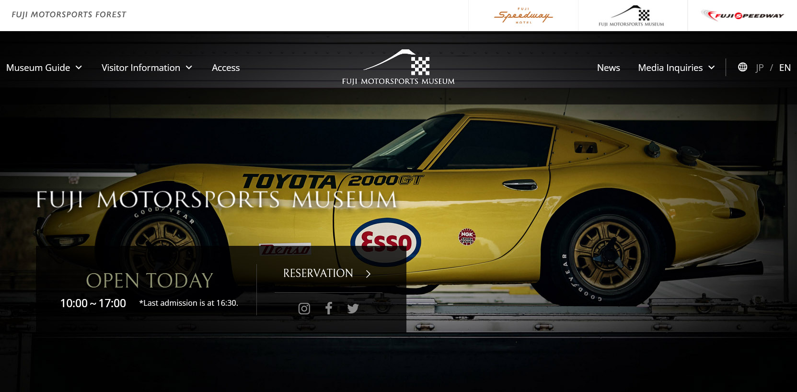
Task: Click the Fuji Speedway Hotel logo
Action: (x=523, y=15)
